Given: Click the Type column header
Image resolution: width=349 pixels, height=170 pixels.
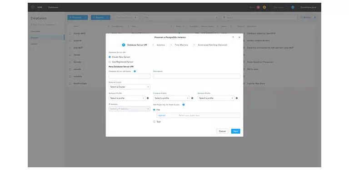Looking at the screenshot, I should 134,26.
